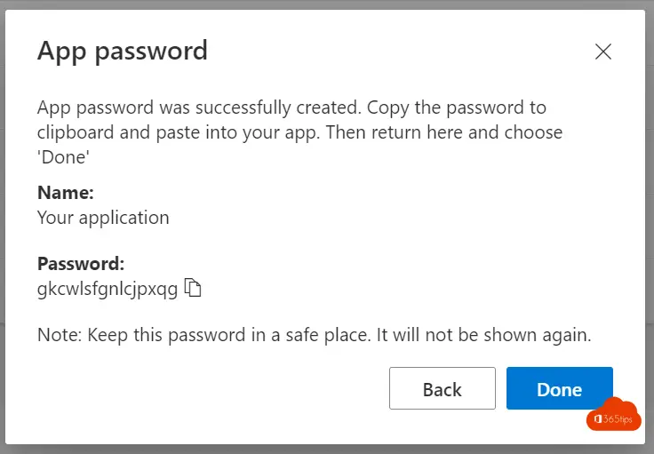Screen dimensions: 654x454
Task: Click the 'Note: Keep this password' text
Action: [141, 335]
